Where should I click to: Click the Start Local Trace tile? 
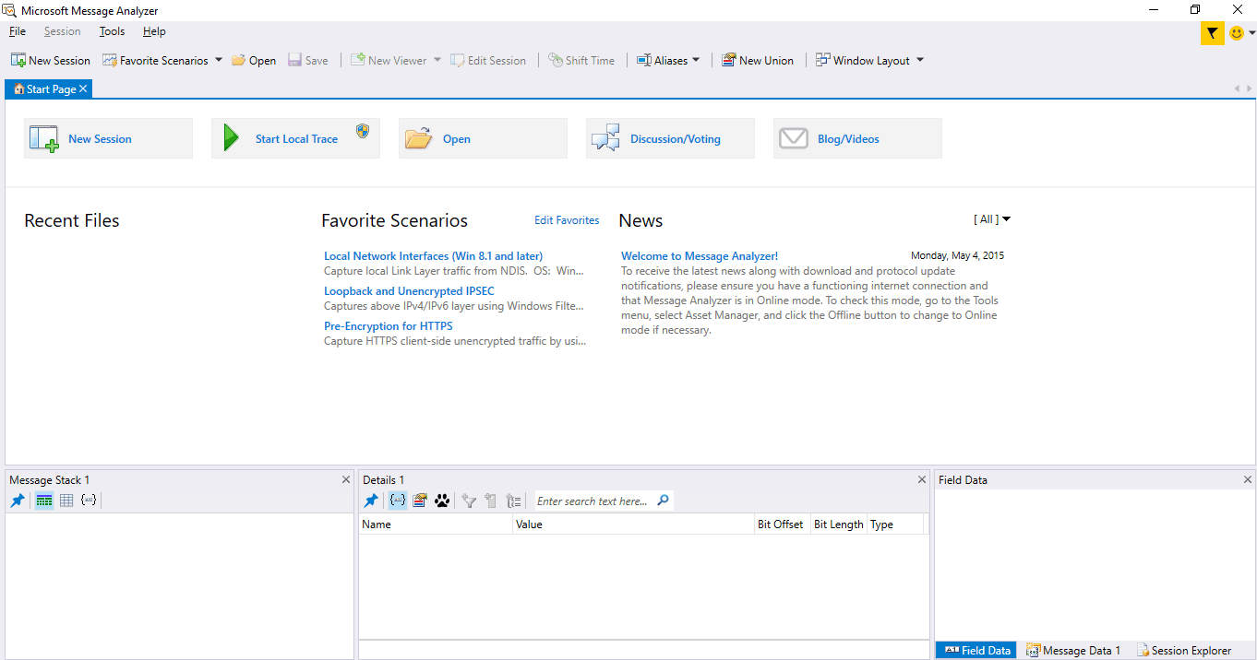tap(295, 138)
